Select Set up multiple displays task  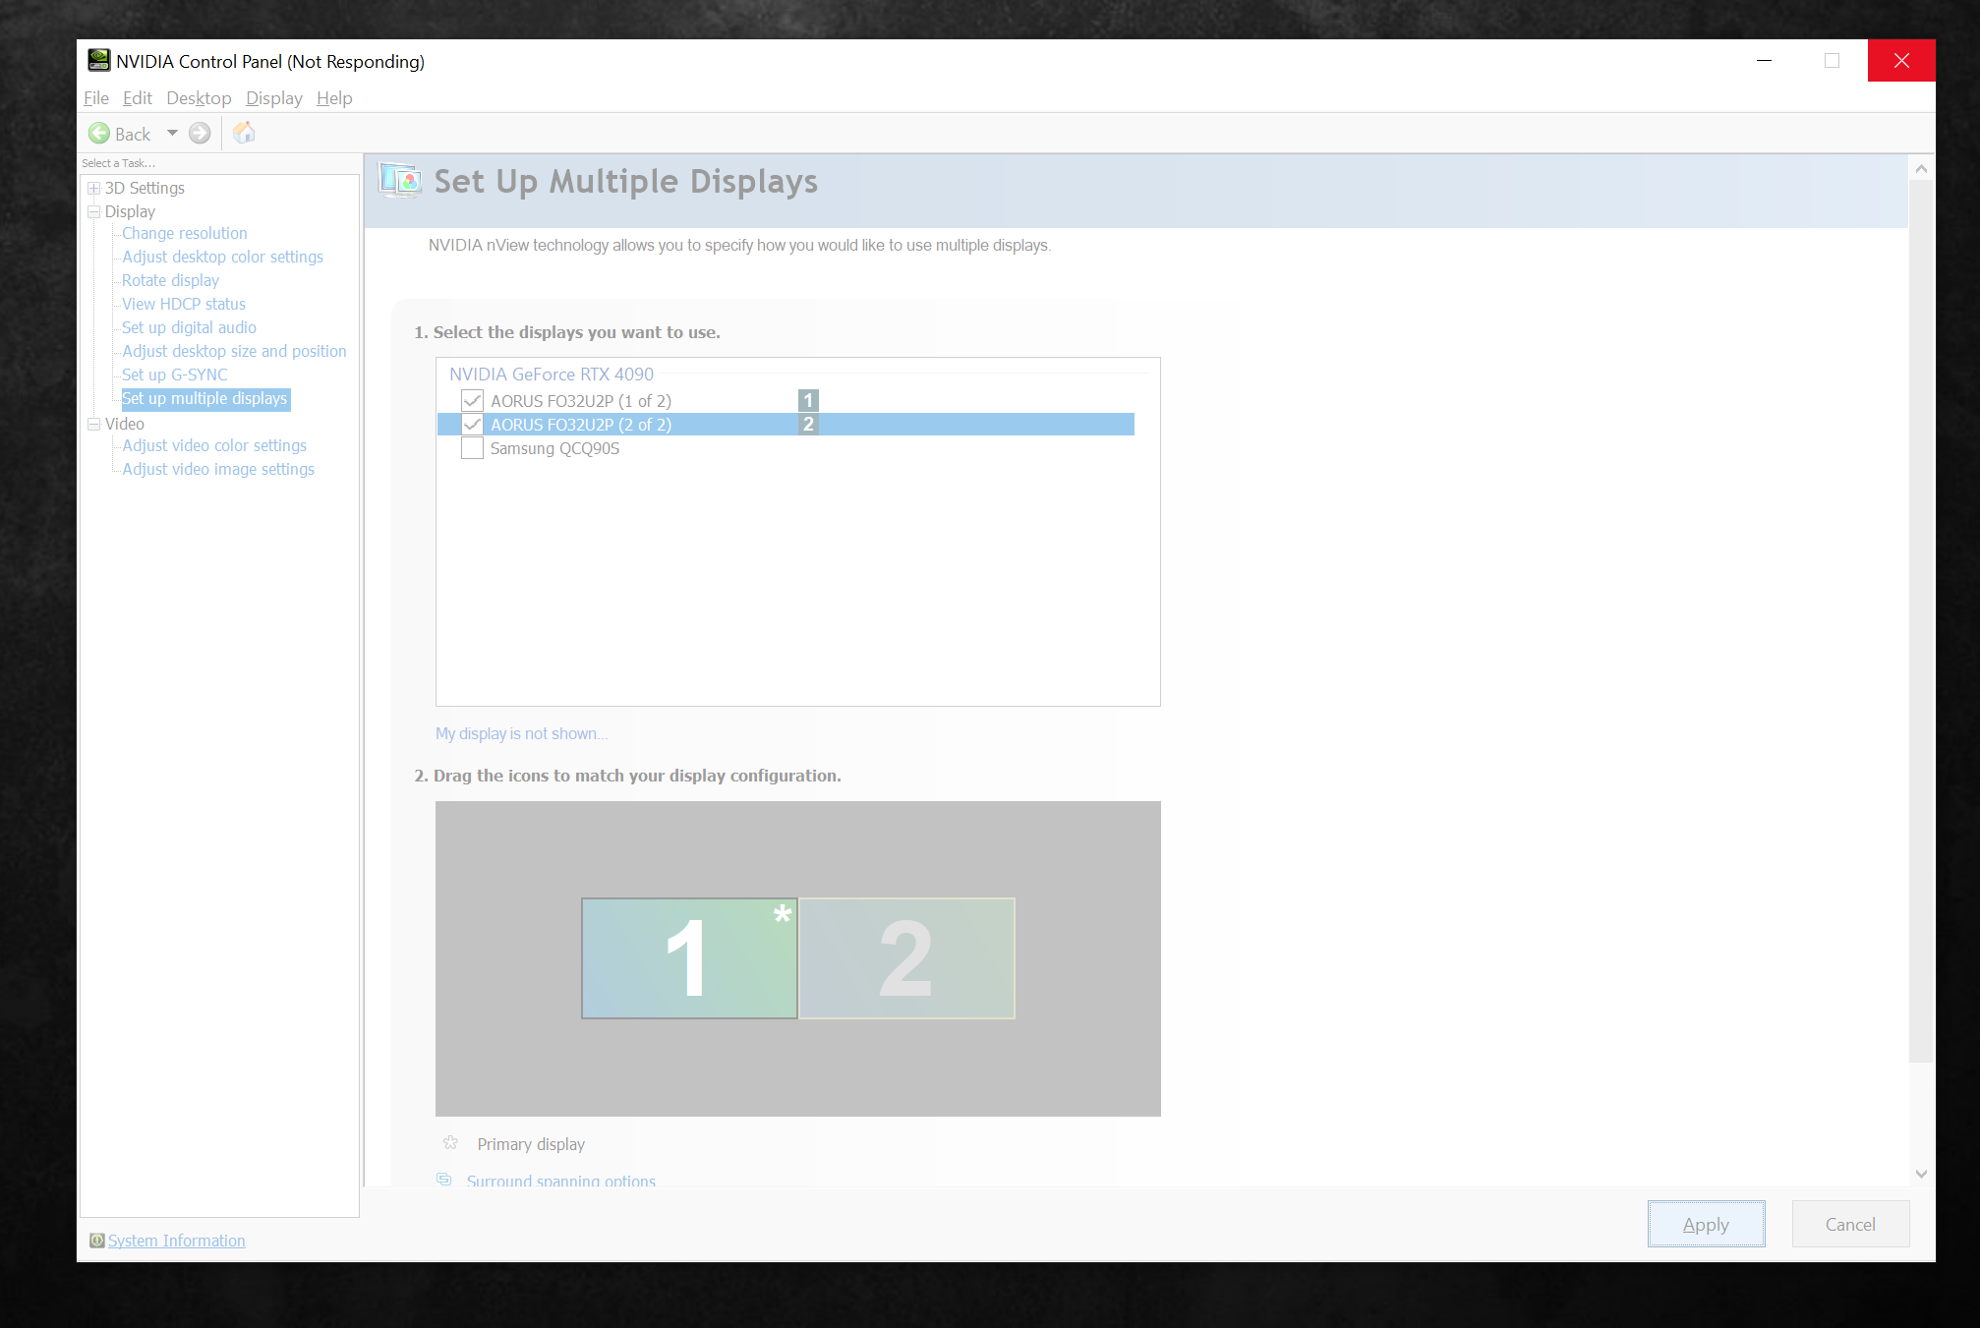(204, 398)
